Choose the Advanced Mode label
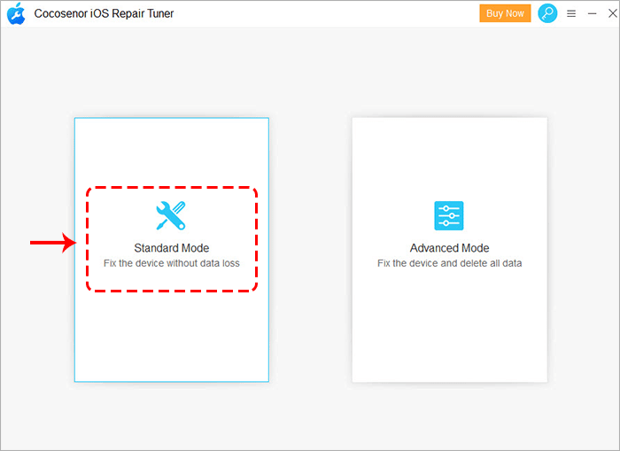620x451 pixels. coord(450,248)
